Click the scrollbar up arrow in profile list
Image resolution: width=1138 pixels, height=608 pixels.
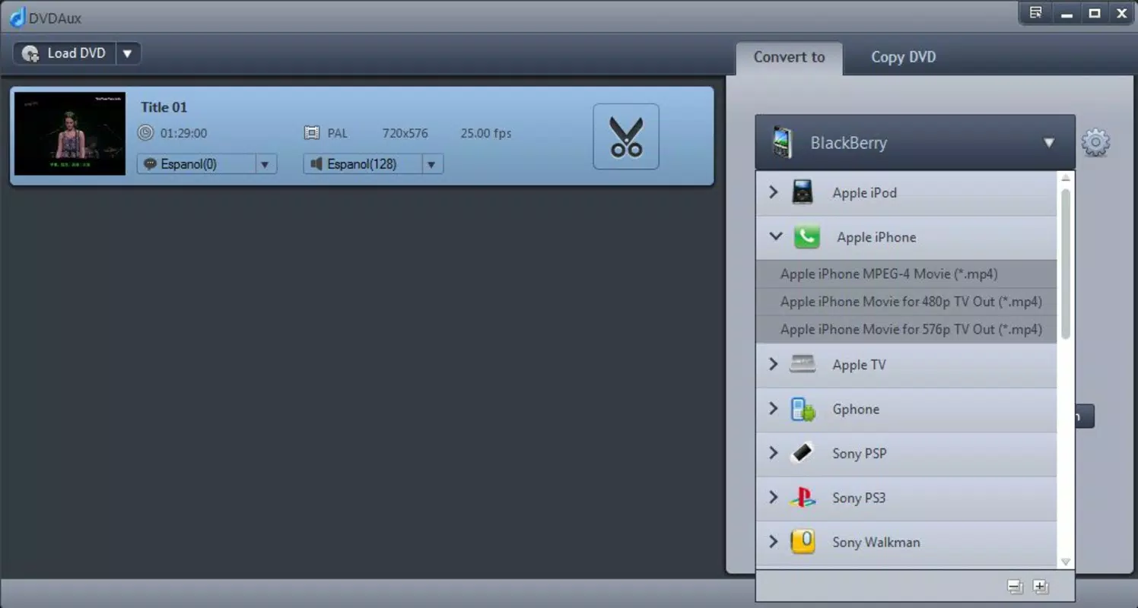click(1066, 178)
